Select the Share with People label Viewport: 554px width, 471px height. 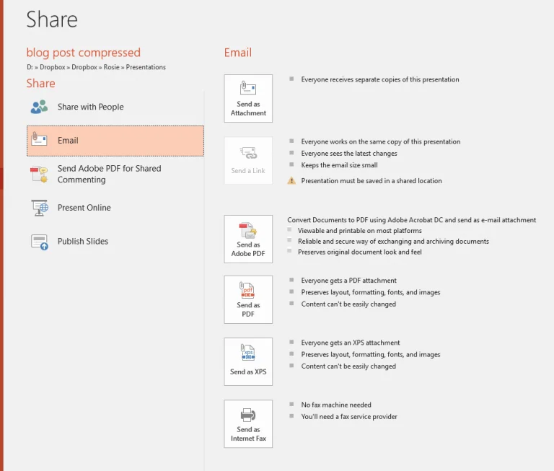pos(90,107)
